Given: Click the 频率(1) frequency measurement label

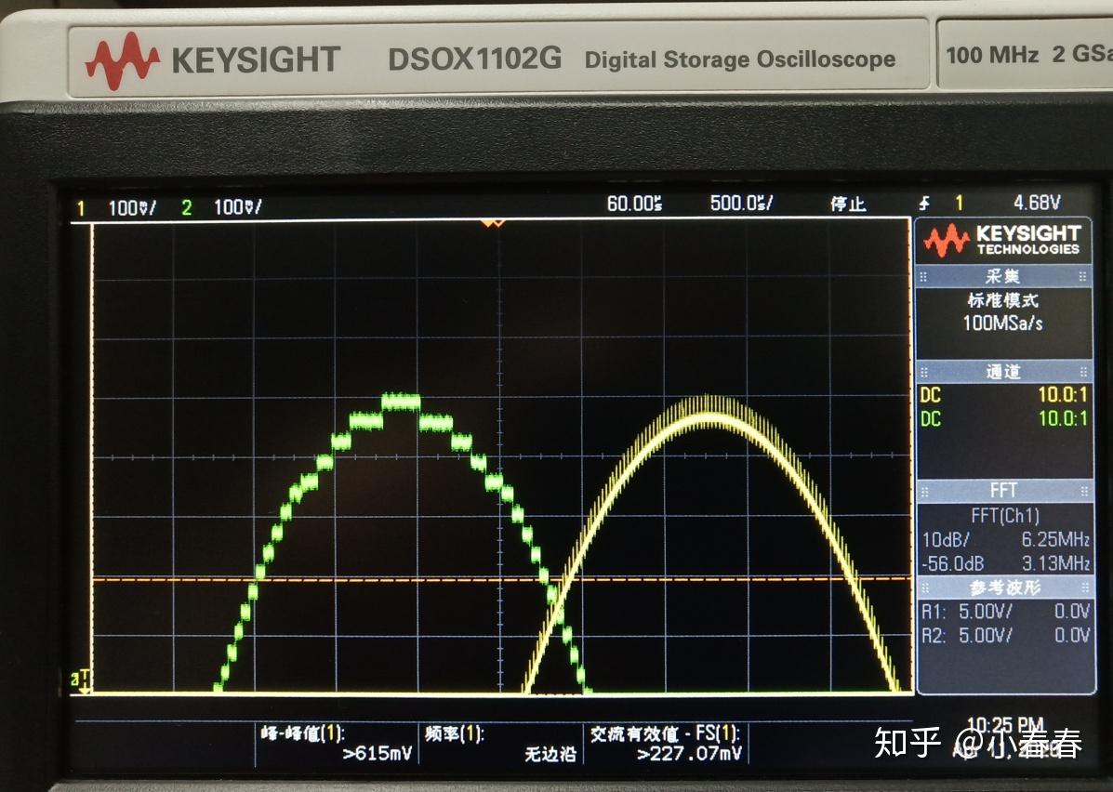Looking at the screenshot, I should tap(455, 733).
